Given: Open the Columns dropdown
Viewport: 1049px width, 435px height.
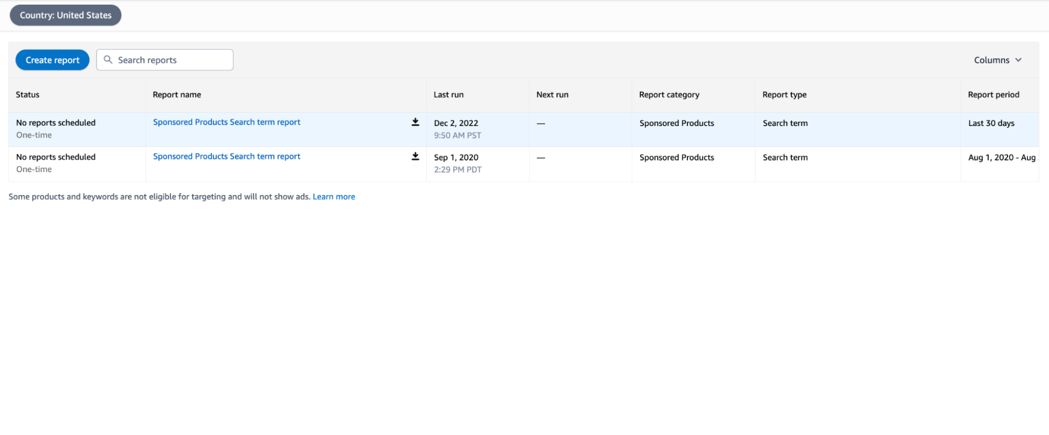Looking at the screenshot, I should tap(997, 60).
